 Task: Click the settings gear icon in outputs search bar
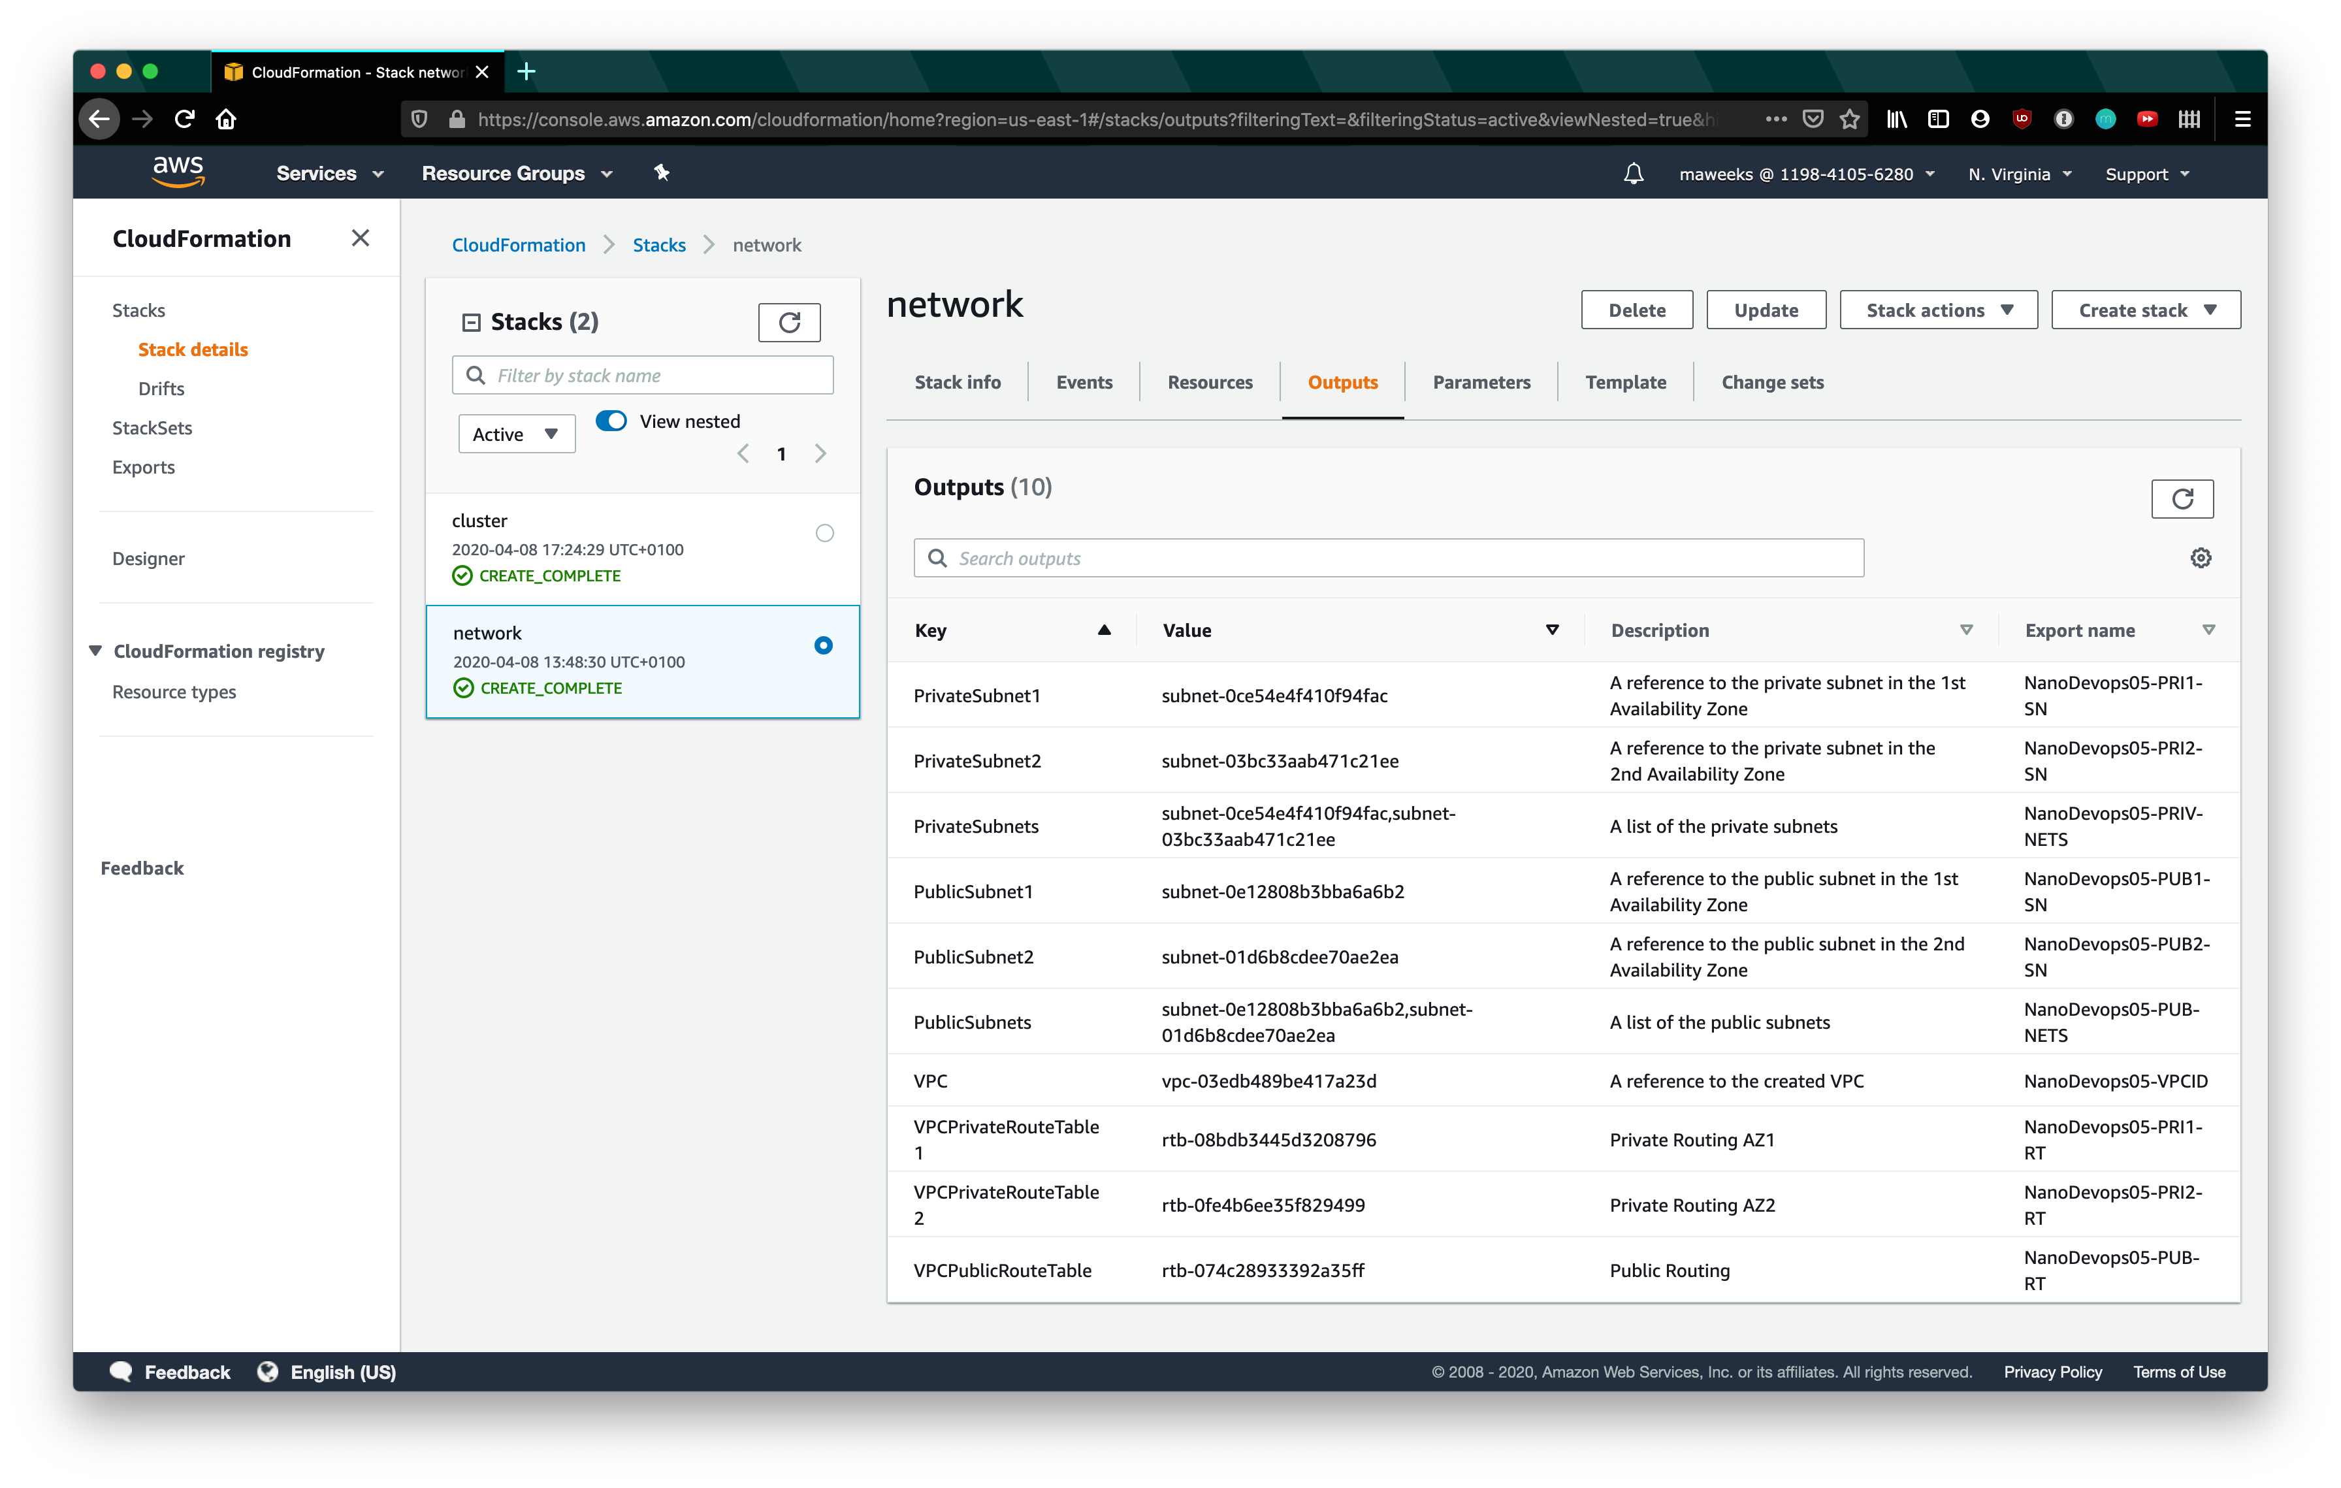coord(2201,558)
